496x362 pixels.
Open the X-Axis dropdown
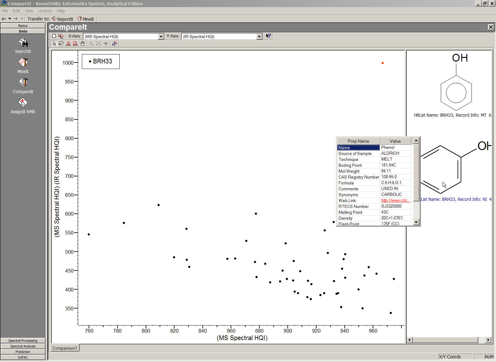pyautogui.click(x=161, y=37)
